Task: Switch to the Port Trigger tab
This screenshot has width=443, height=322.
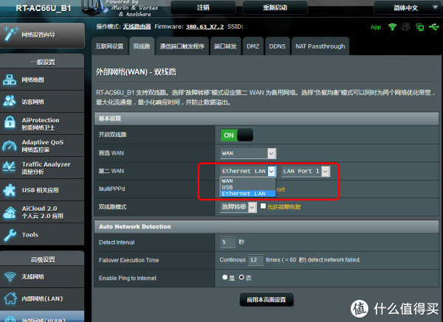Action: click(182, 46)
